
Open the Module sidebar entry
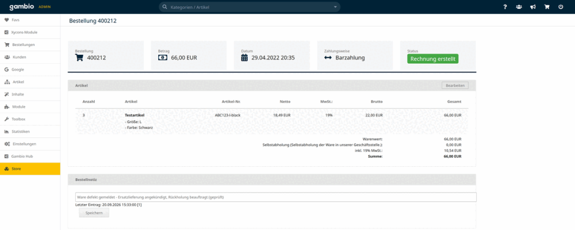[30, 107]
